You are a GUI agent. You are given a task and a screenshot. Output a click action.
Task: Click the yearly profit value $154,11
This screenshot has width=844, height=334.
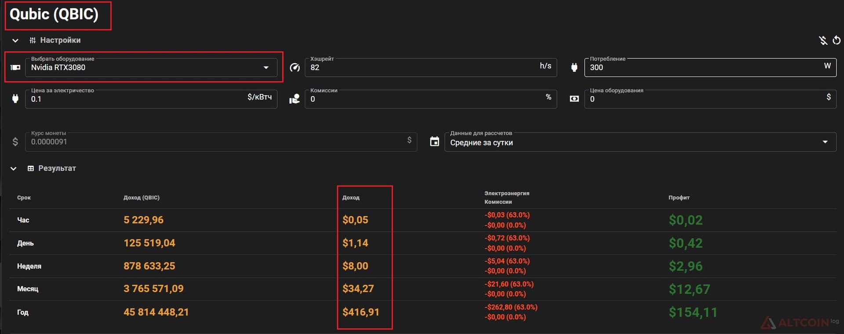click(693, 312)
